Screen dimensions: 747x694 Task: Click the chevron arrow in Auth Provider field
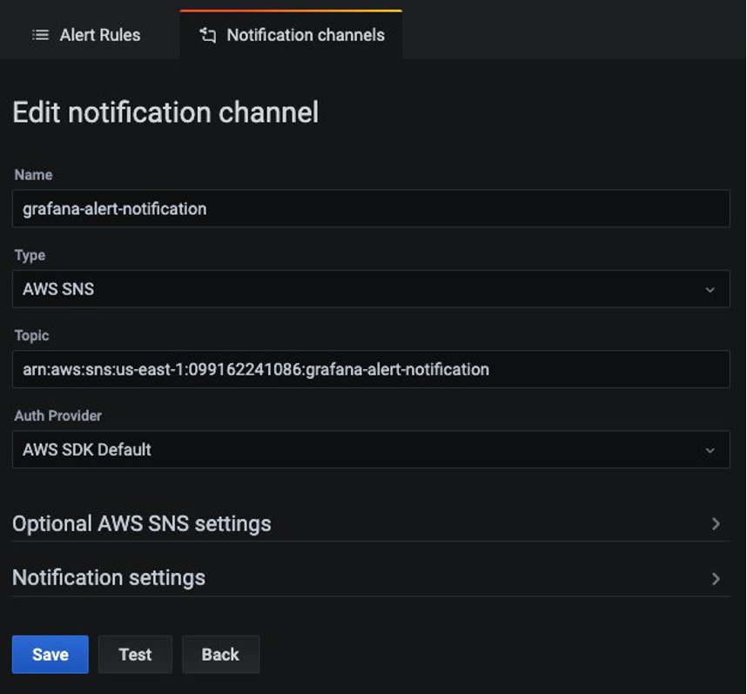pyautogui.click(x=710, y=450)
